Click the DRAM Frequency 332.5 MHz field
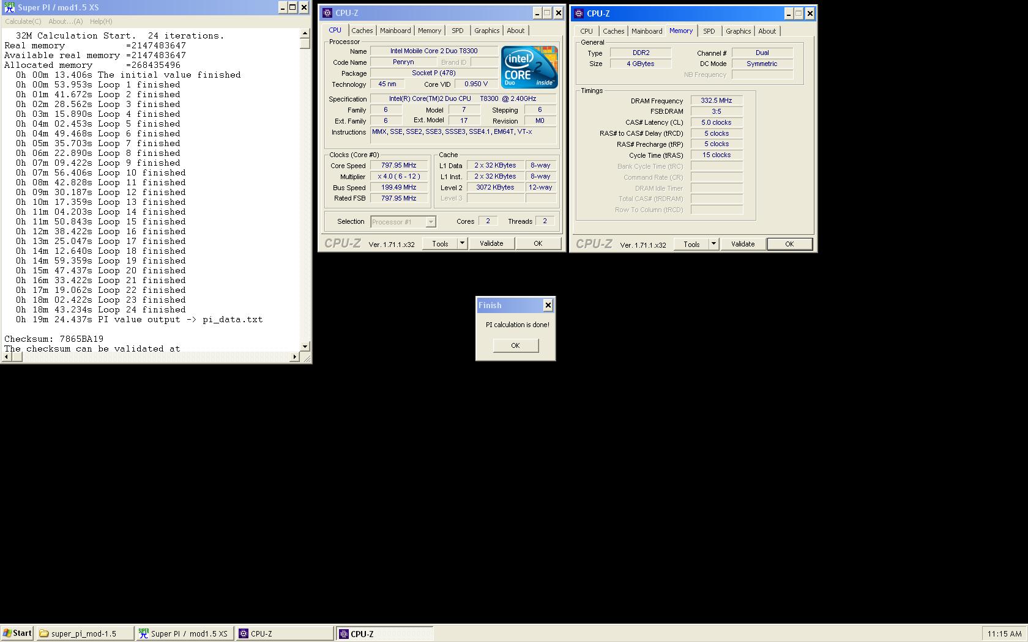The width and height of the screenshot is (1028, 642). click(x=717, y=101)
